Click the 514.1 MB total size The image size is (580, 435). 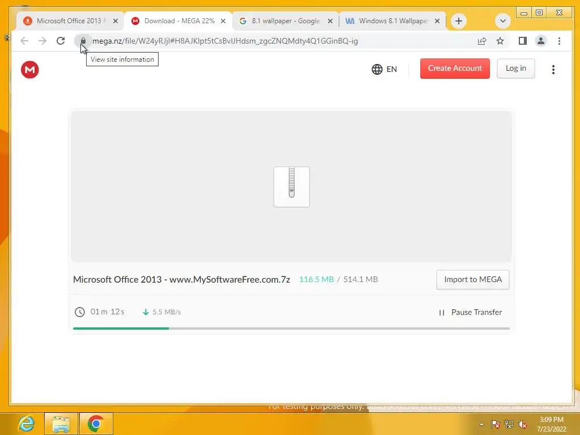click(x=361, y=280)
